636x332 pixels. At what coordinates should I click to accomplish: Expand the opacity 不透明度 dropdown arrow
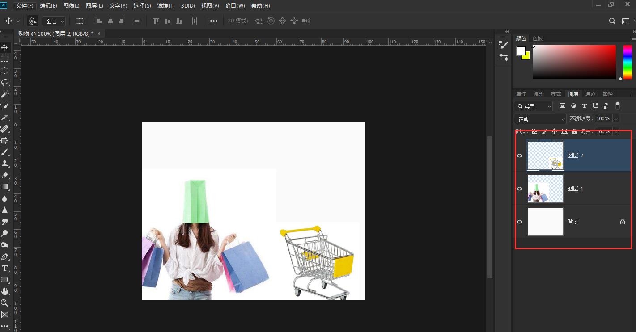616,118
